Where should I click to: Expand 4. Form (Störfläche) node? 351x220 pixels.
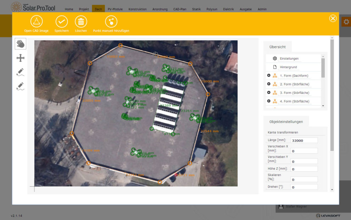click(269, 101)
